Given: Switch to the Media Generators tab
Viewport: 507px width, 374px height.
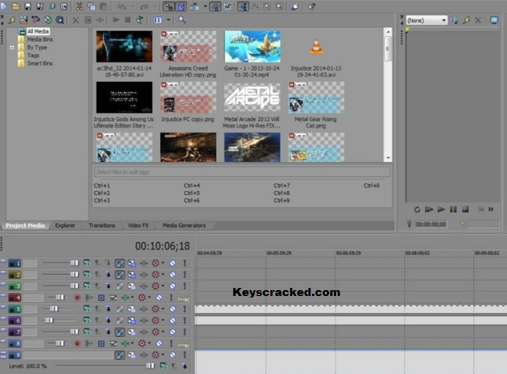Looking at the screenshot, I should coord(184,225).
